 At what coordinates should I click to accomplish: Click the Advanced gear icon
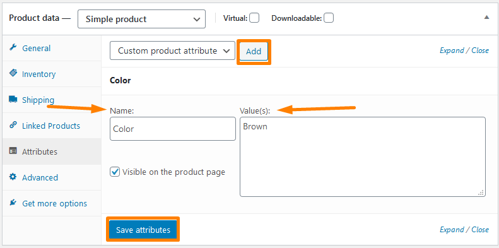(13, 177)
